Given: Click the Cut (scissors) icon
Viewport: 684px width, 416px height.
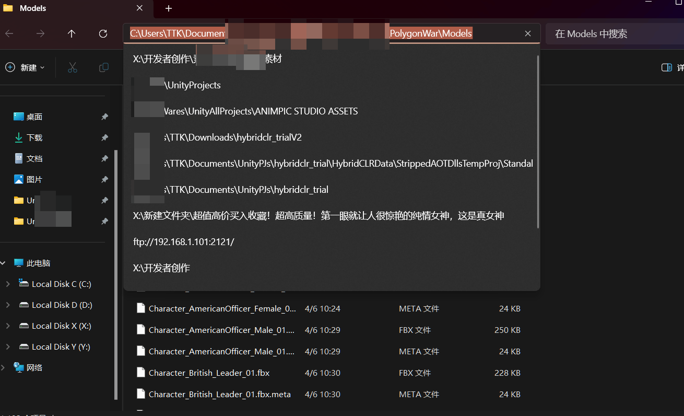Looking at the screenshot, I should [x=72, y=67].
